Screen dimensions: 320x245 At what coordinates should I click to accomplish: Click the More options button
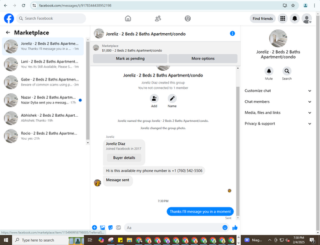203,59
